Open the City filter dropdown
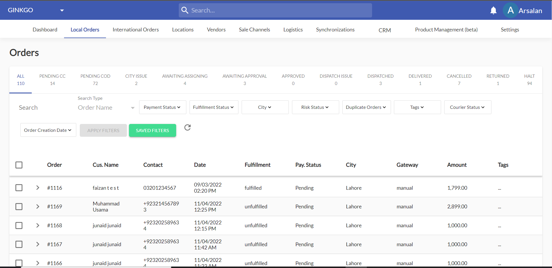 click(265, 107)
